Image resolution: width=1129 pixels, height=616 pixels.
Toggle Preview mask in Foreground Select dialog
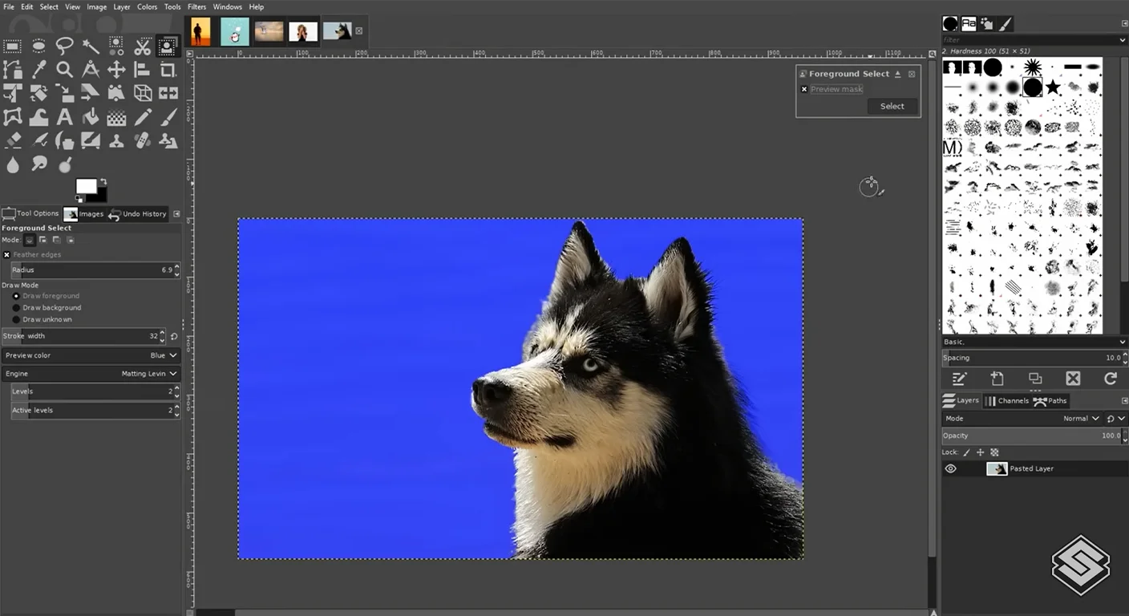point(804,89)
